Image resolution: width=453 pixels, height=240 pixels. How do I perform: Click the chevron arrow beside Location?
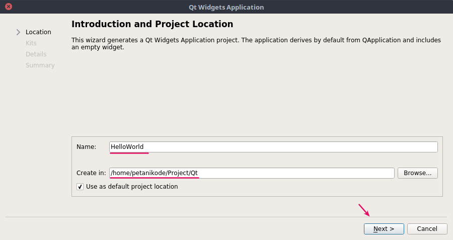click(19, 32)
